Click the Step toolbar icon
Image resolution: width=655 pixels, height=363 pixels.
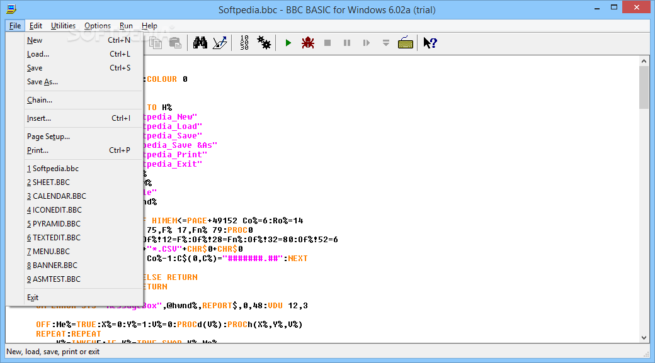367,43
